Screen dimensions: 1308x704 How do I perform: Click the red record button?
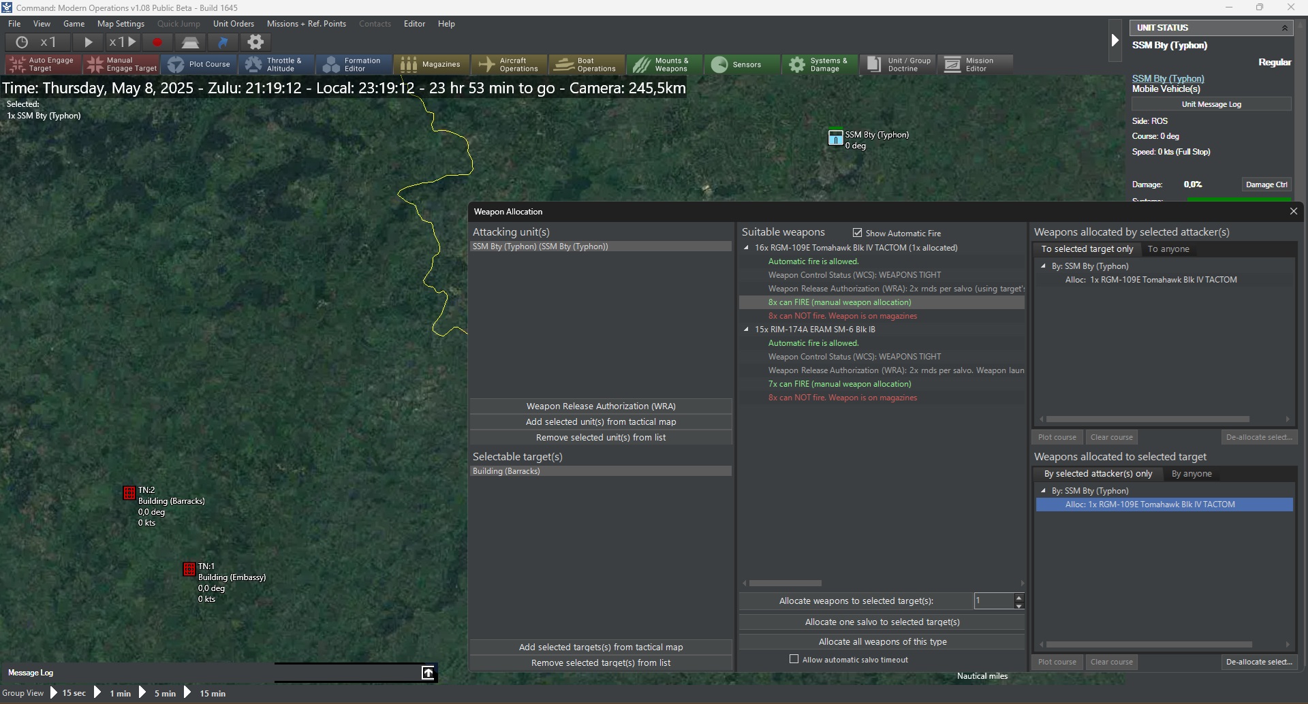(157, 42)
